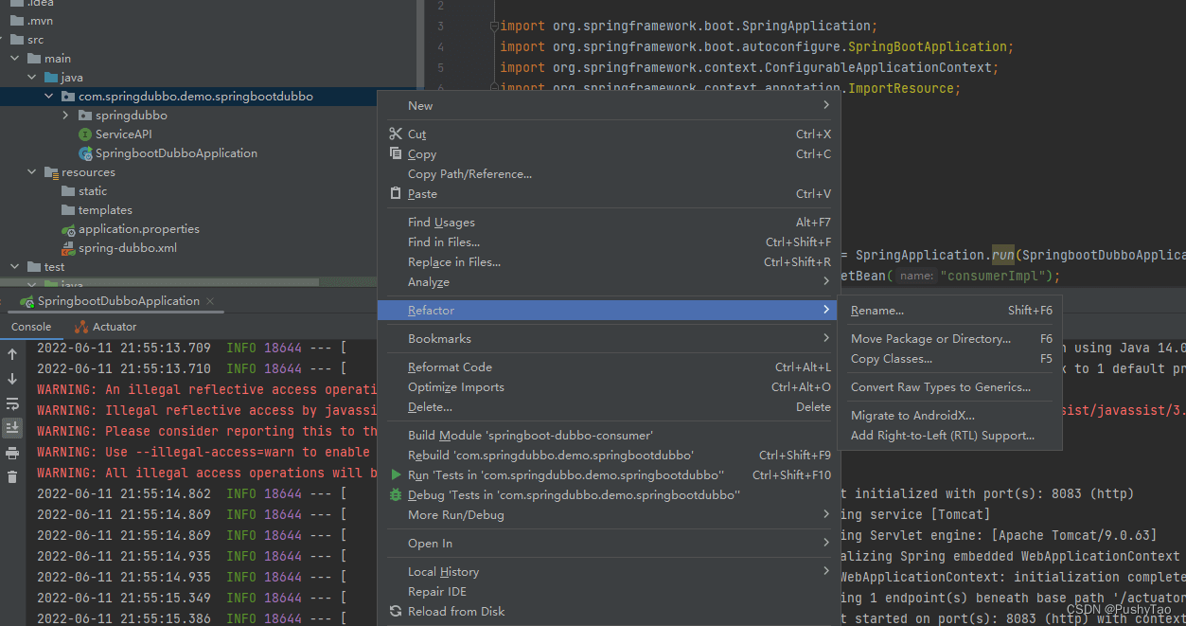This screenshot has width=1186, height=626.
Task: Expand the springdubbo package folder
Action: [65, 116]
